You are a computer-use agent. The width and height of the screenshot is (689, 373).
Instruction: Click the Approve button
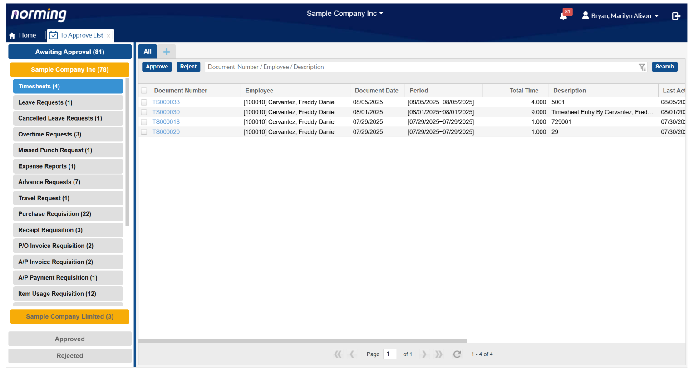click(157, 67)
